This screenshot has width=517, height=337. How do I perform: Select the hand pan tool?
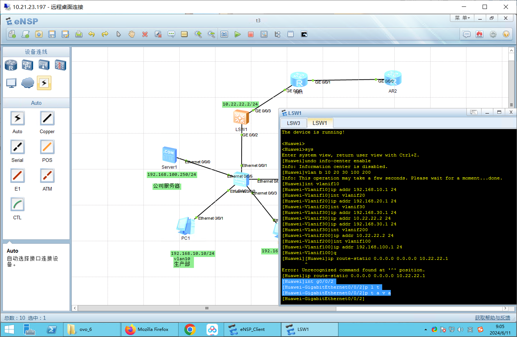point(132,34)
